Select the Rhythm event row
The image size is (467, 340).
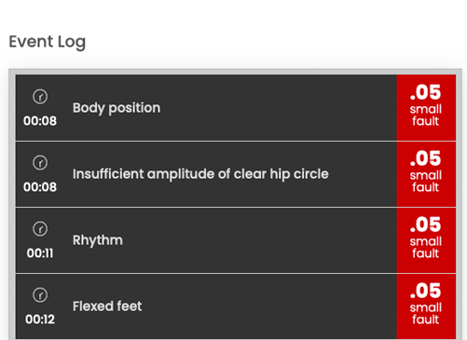236,240
